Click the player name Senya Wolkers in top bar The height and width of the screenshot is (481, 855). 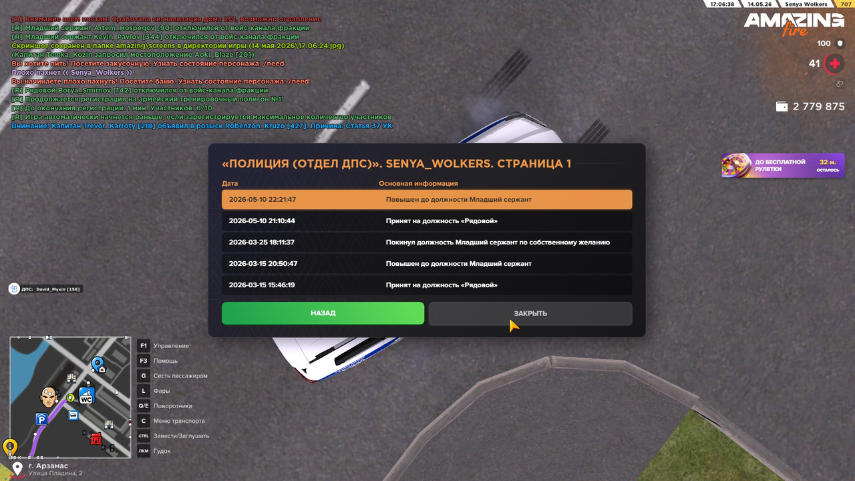point(806,4)
